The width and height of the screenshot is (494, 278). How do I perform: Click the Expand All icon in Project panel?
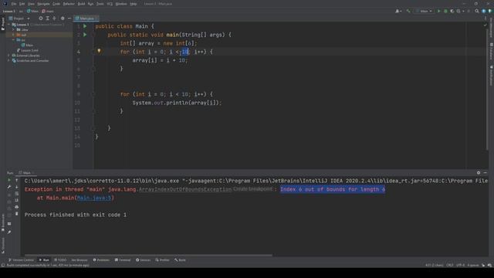48,19
